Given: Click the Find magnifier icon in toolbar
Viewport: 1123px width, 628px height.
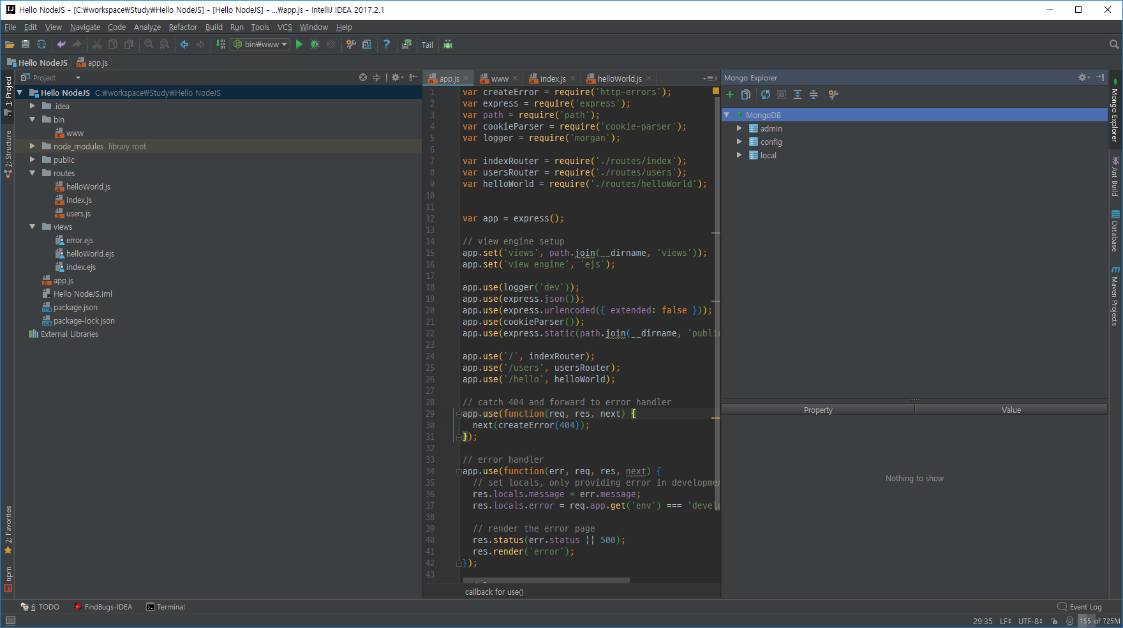Looking at the screenshot, I should [x=149, y=45].
